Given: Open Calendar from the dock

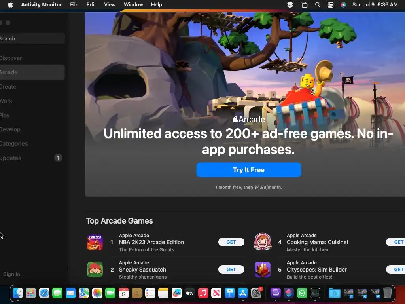Looking at the screenshot, I should 123,293.
